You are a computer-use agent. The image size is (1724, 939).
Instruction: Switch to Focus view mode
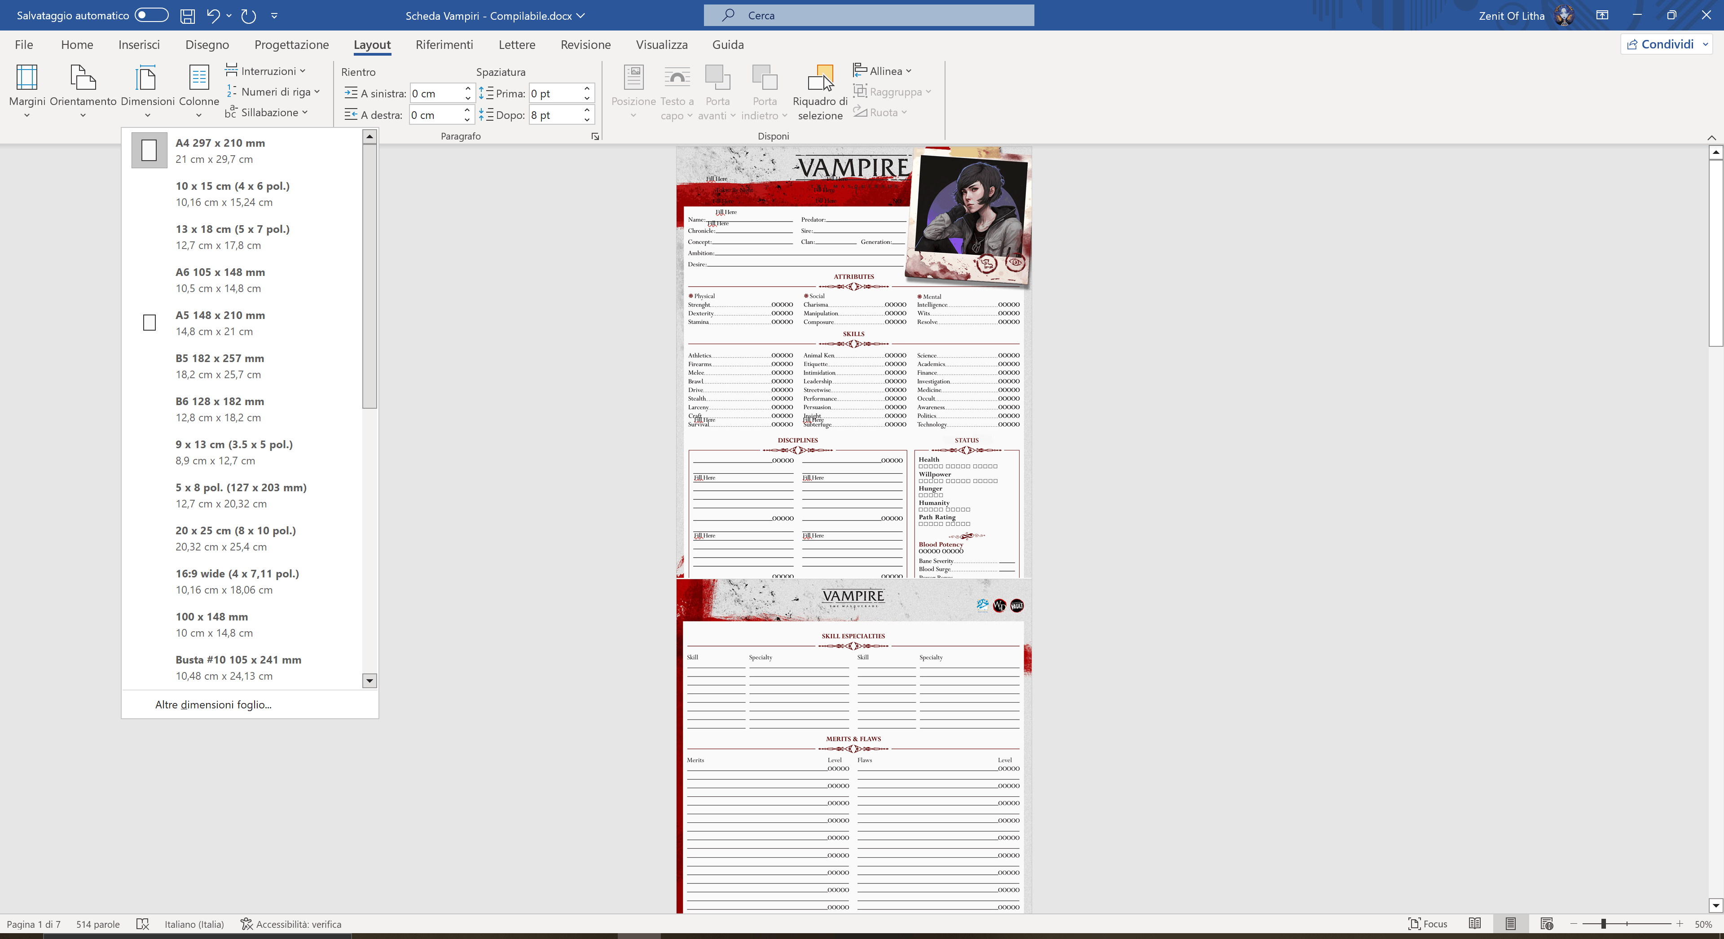click(x=1428, y=924)
